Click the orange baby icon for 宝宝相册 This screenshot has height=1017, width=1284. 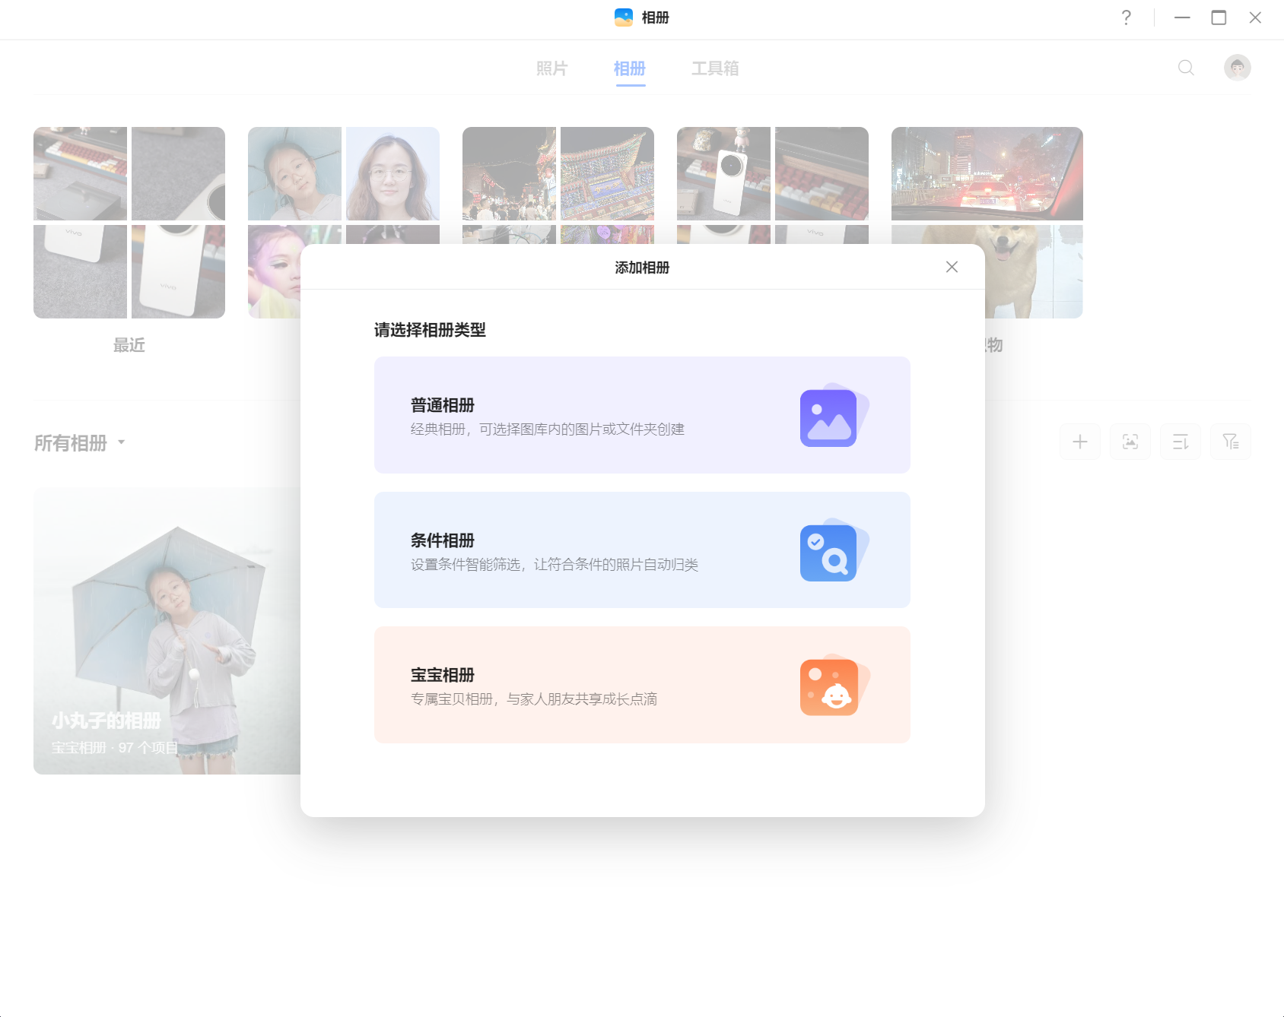(833, 686)
